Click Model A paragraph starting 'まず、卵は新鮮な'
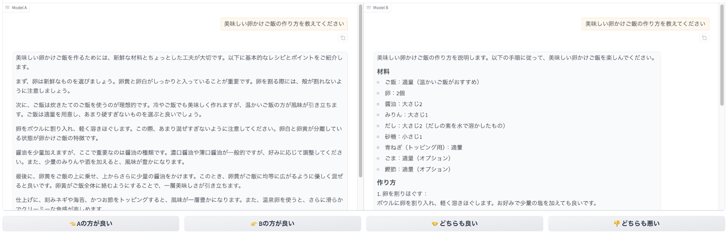 pyautogui.click(x=179, y=86)
